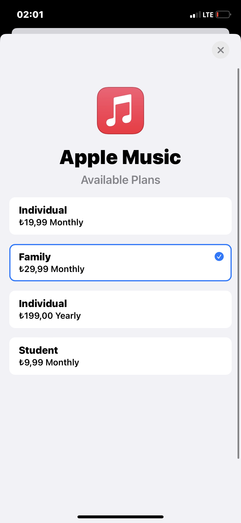Tap the ₺29,99 Monthly price text

tap(52, 269)
